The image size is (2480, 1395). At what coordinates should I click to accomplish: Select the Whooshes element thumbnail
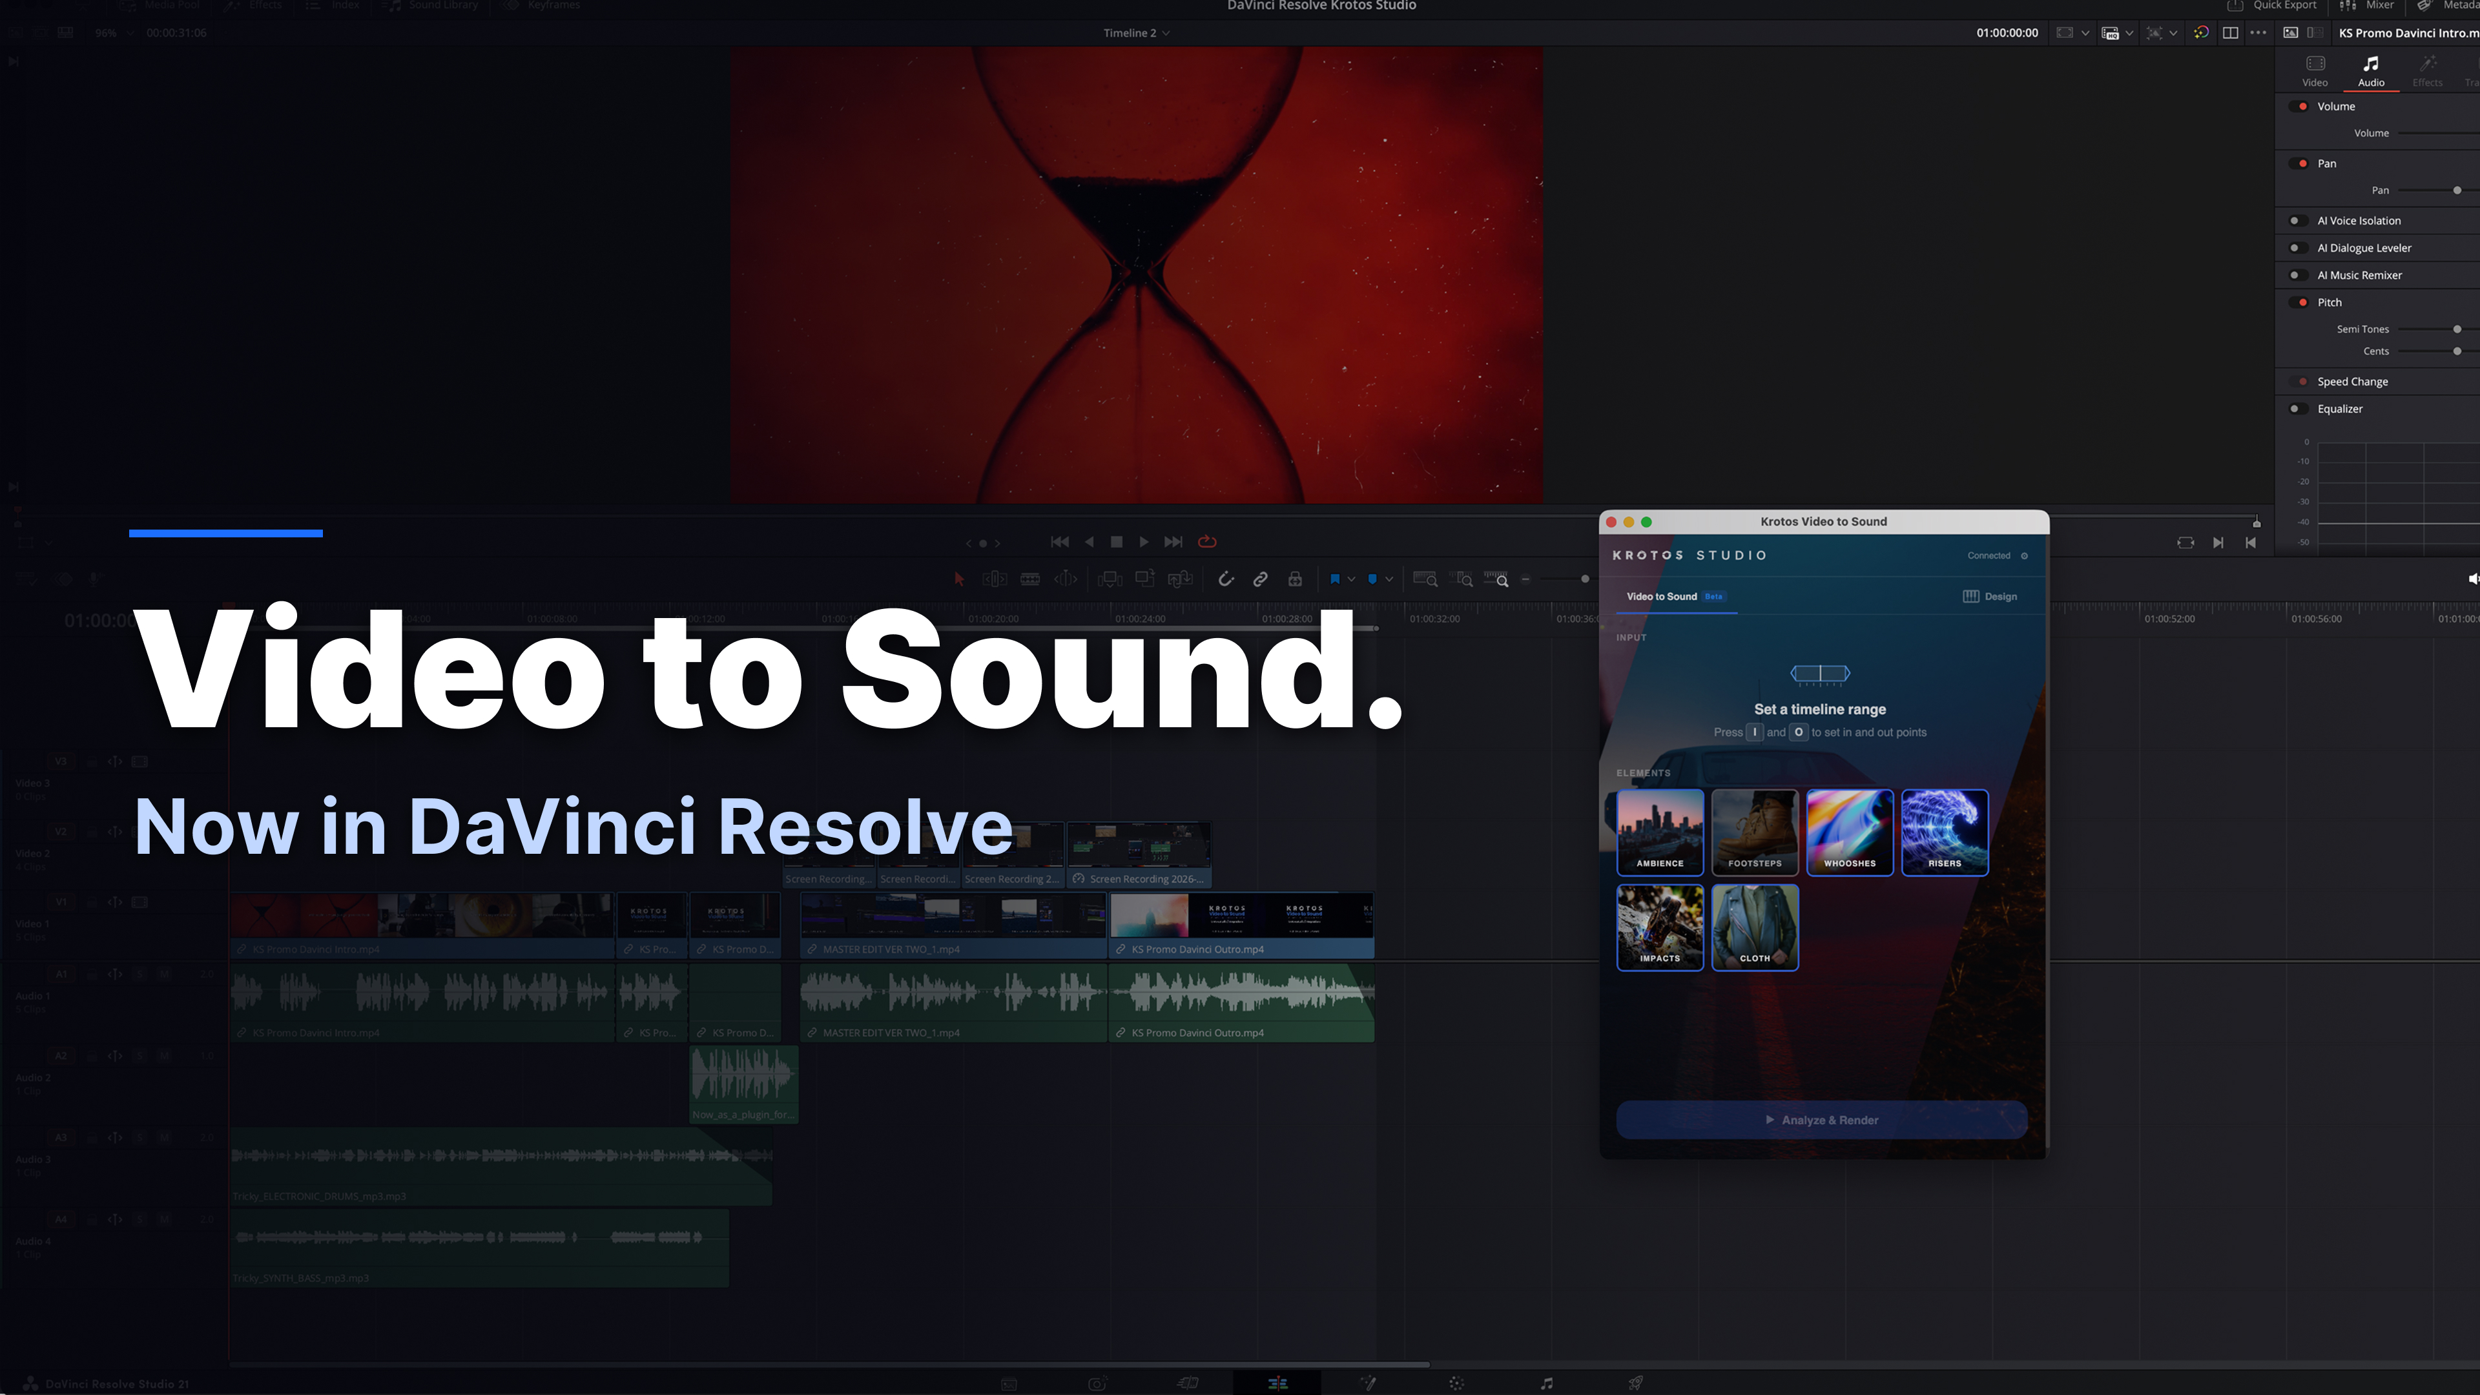click(1850, 832)
